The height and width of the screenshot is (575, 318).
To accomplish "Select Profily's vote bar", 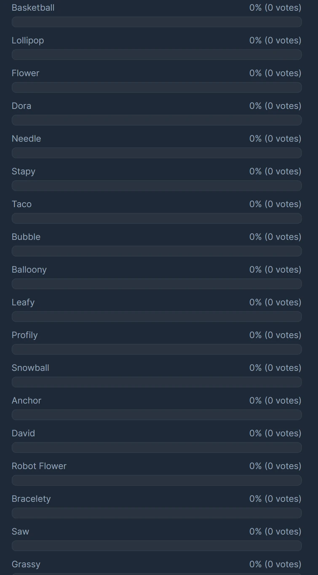I will [157, 349].
